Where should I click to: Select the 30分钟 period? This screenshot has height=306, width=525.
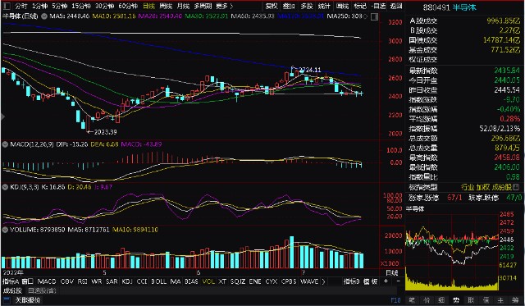[104, 6]
